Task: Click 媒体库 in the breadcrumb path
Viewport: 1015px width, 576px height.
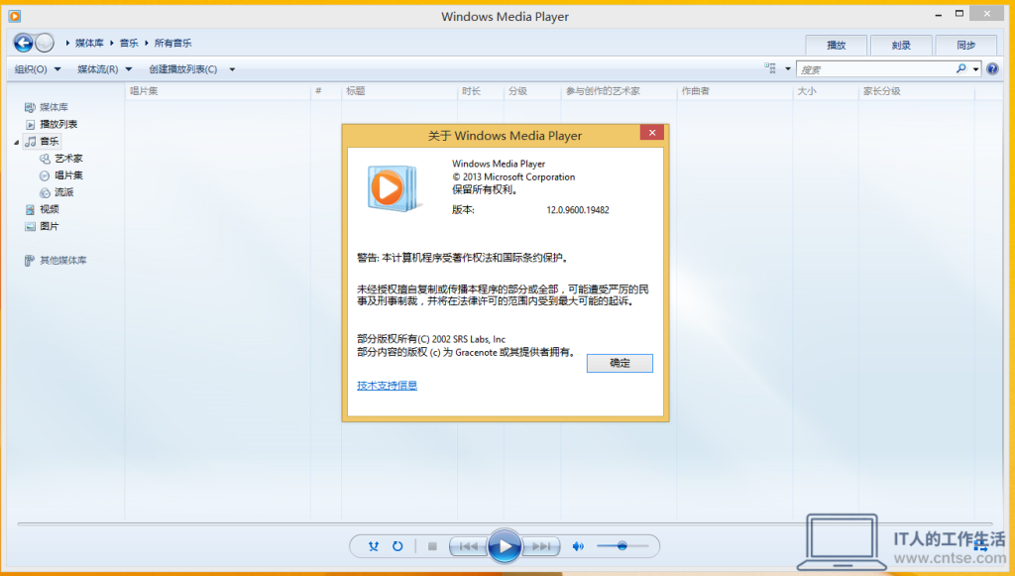Action: (x=89, y=44)
